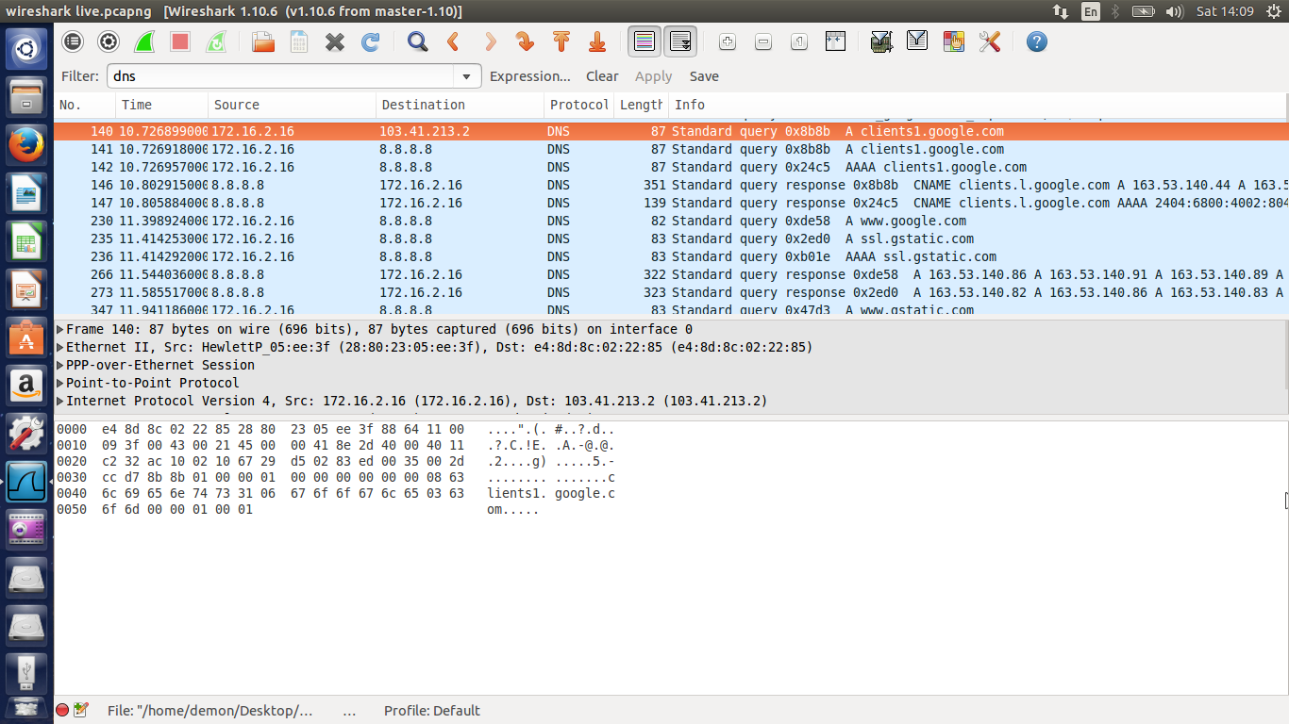Clear the dns display filter

pos(602,75)
